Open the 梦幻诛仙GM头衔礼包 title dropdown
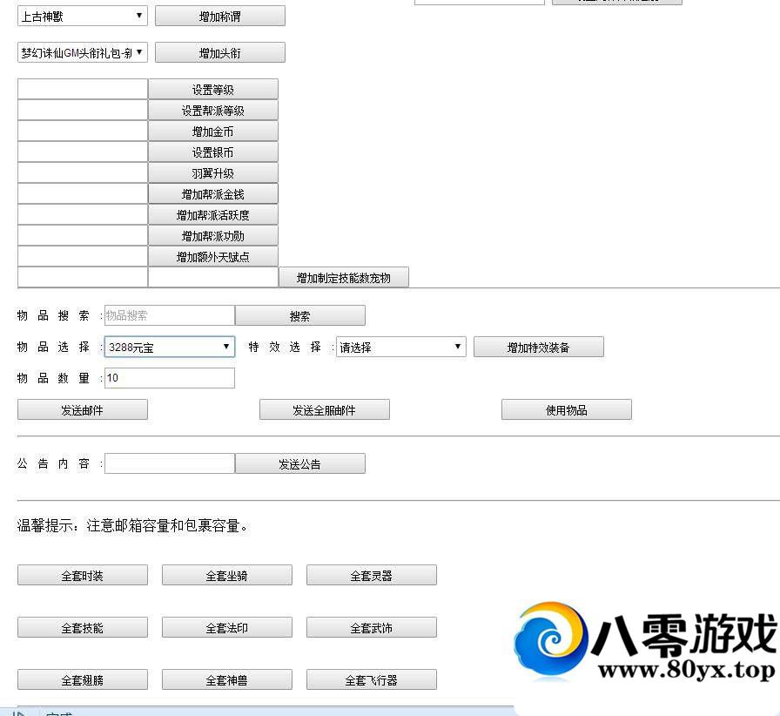The width and height of the screenshot is (780, 716). pyautogui.click(x=82, y=51)
